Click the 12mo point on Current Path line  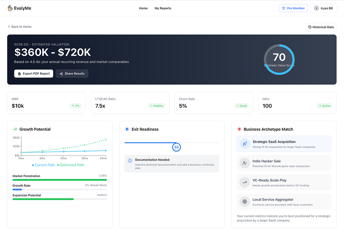tap(64, 152)
